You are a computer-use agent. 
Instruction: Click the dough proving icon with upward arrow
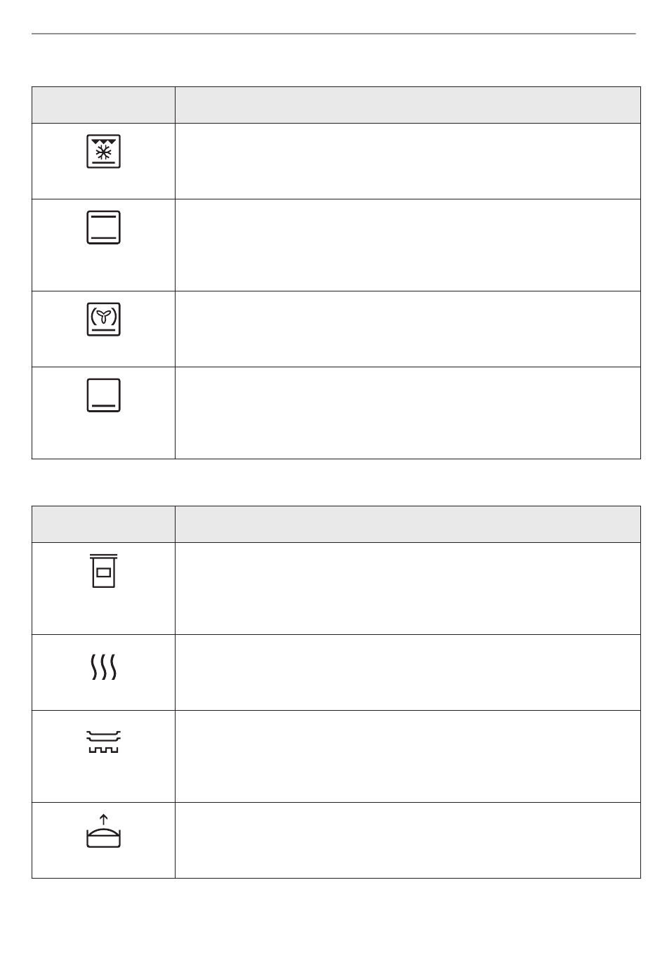click(x=104, y=831)
